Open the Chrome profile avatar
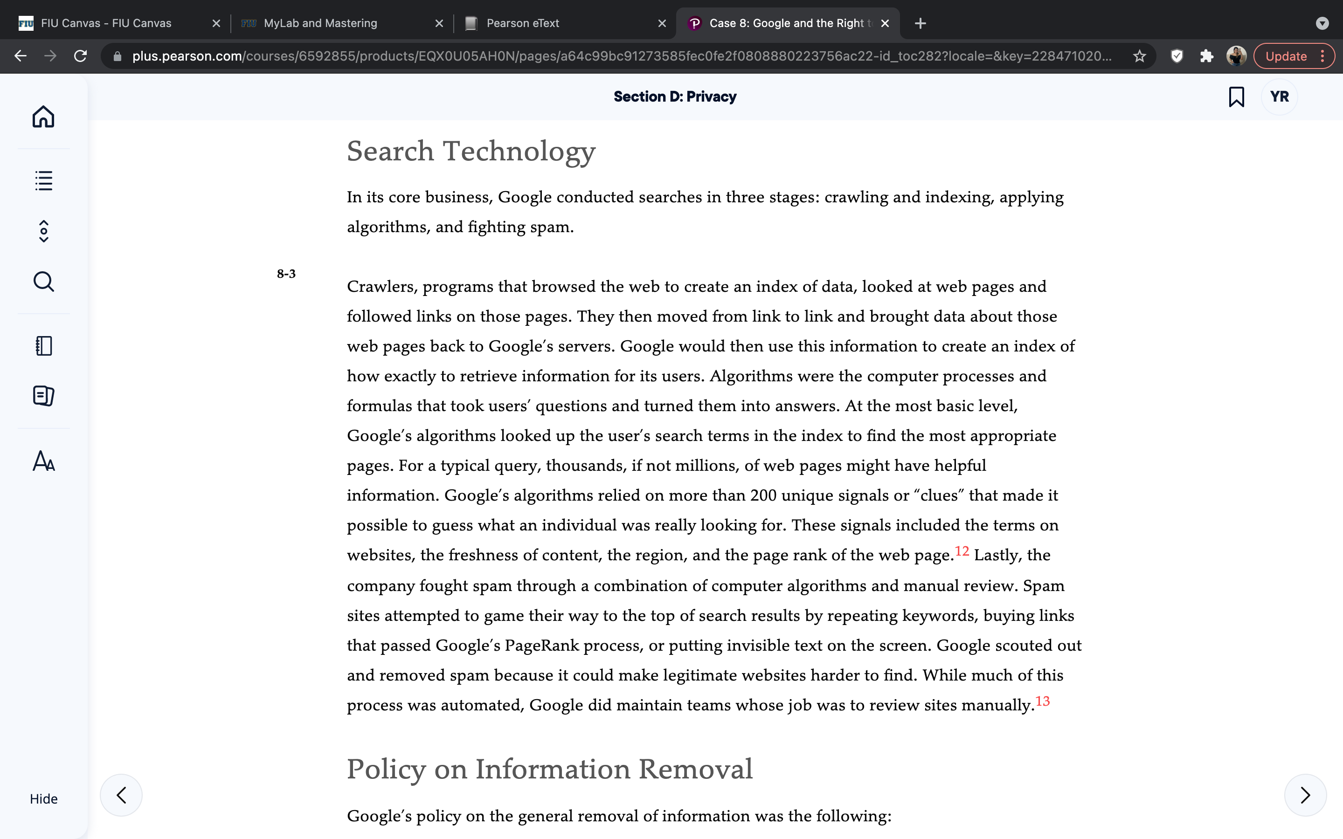This screenshot has height=839, width=1343. [1236, 56]
